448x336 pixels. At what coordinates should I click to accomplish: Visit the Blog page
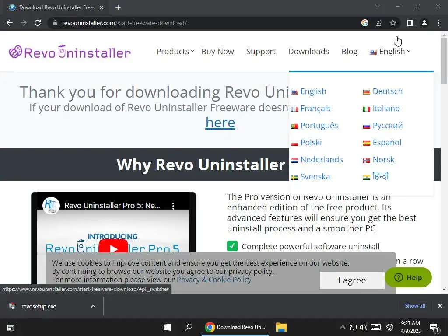350,52
